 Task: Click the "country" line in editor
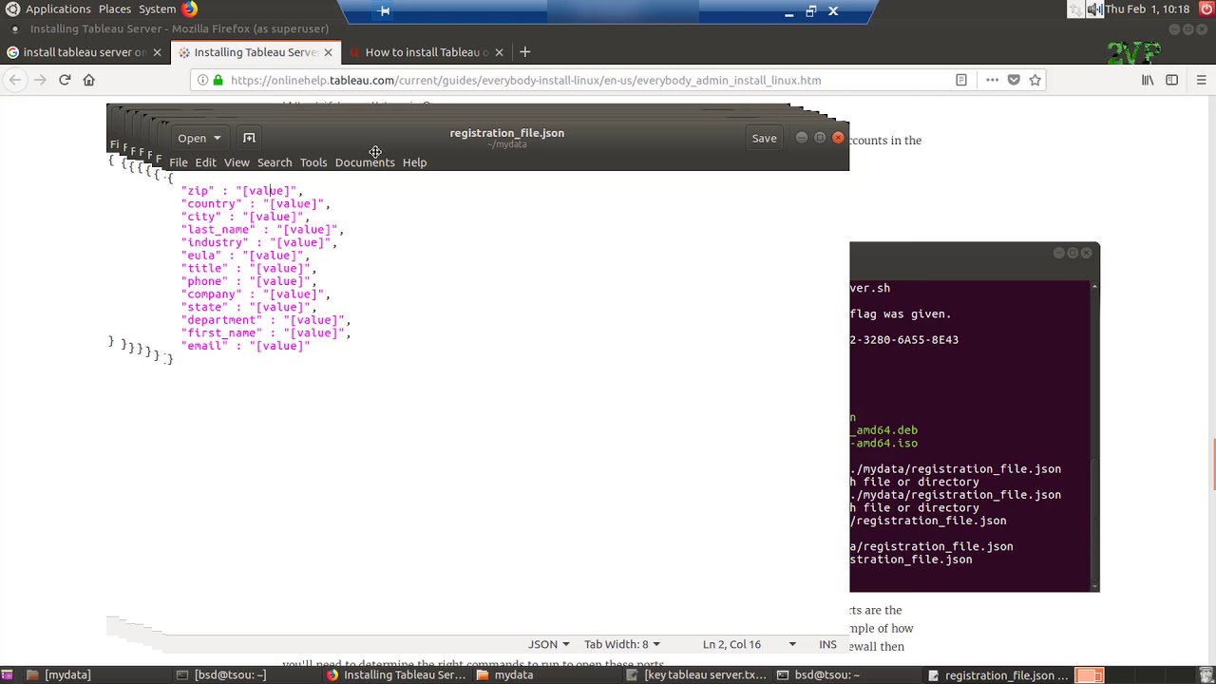(x=256, y=204)
